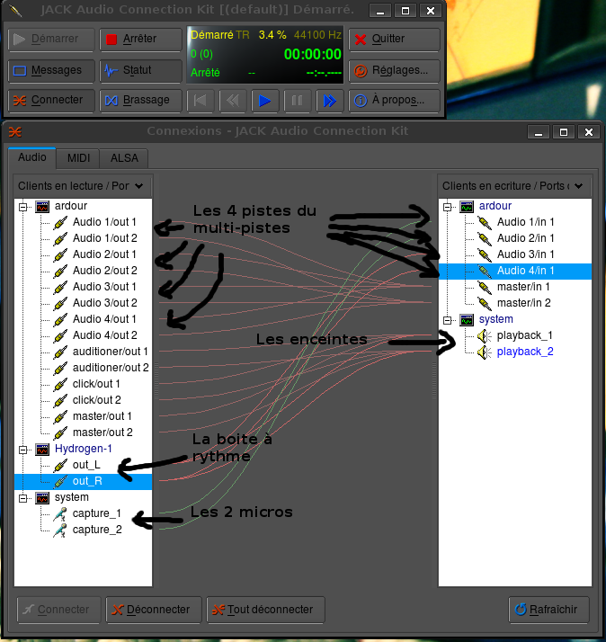This screenshot has width=606, height=642.
Task: Click Tout déconnecter button
Action: tap(265, 610)
